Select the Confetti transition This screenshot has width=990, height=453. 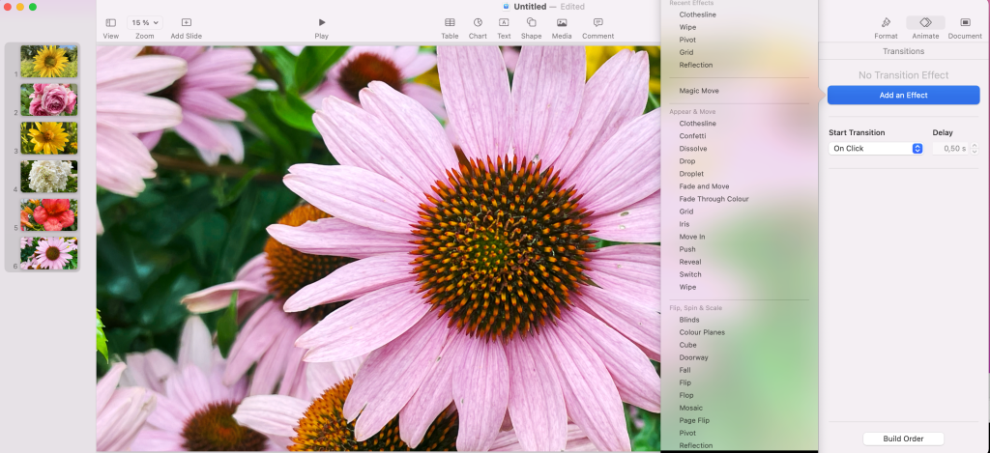point(692,136)
